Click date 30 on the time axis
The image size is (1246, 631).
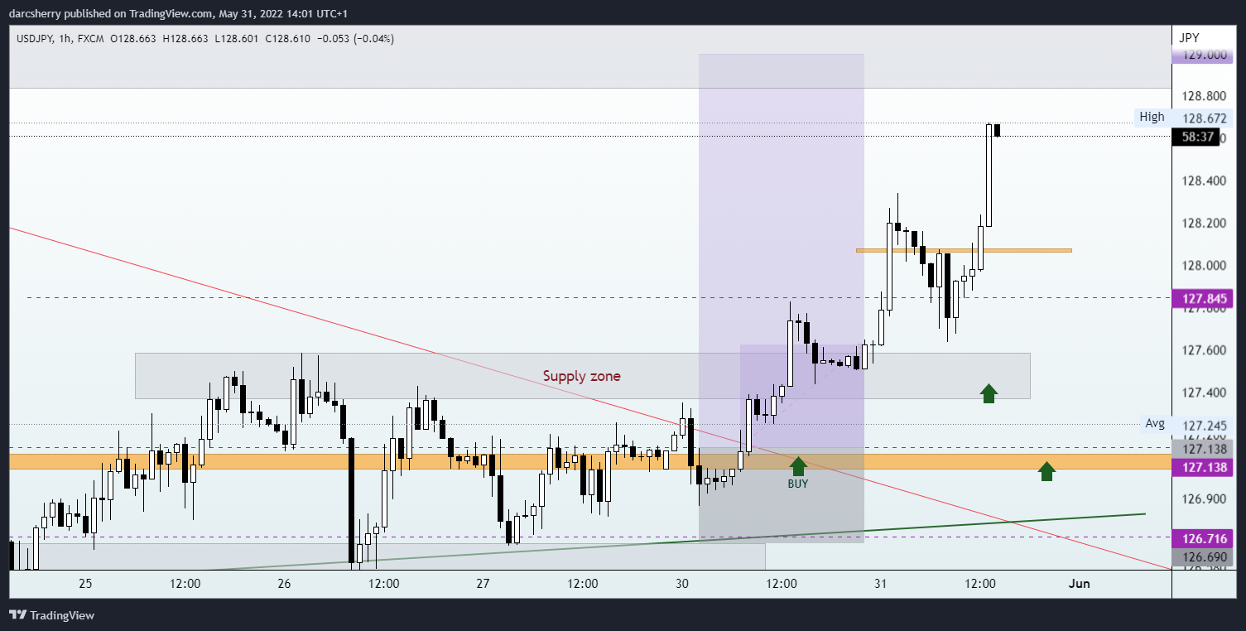pos(682,584)
